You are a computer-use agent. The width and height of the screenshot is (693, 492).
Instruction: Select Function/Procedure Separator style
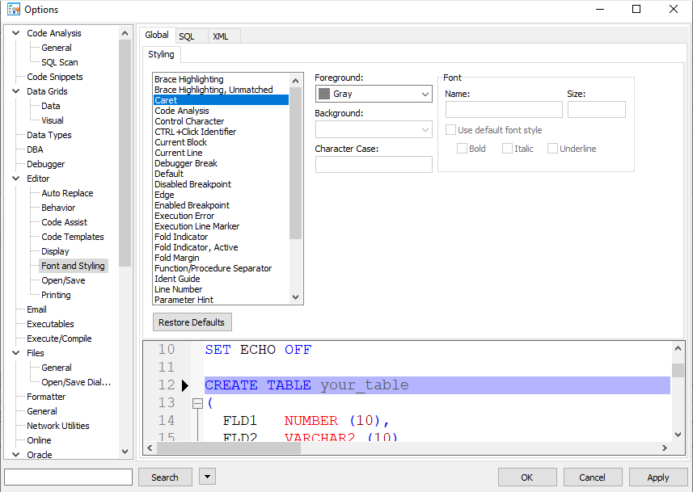pos(221,268)
